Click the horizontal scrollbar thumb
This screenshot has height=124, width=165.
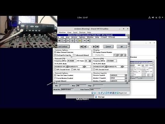coord(56,83)
